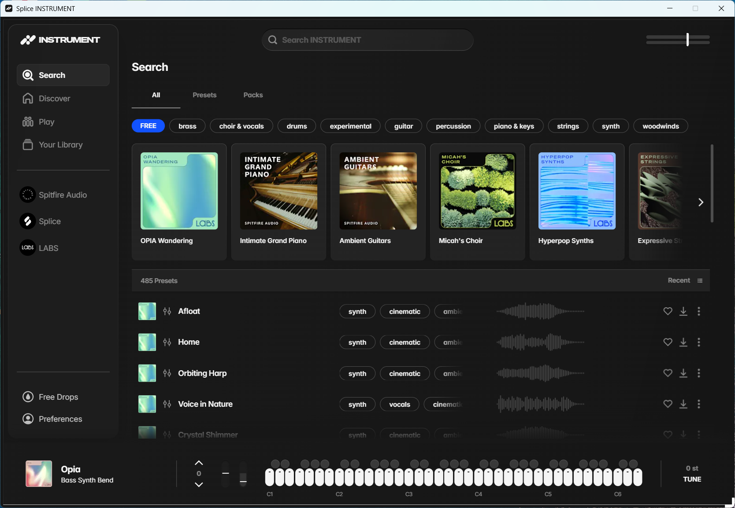
Task: Open the Micah's Choir pack
Action: 478,202
